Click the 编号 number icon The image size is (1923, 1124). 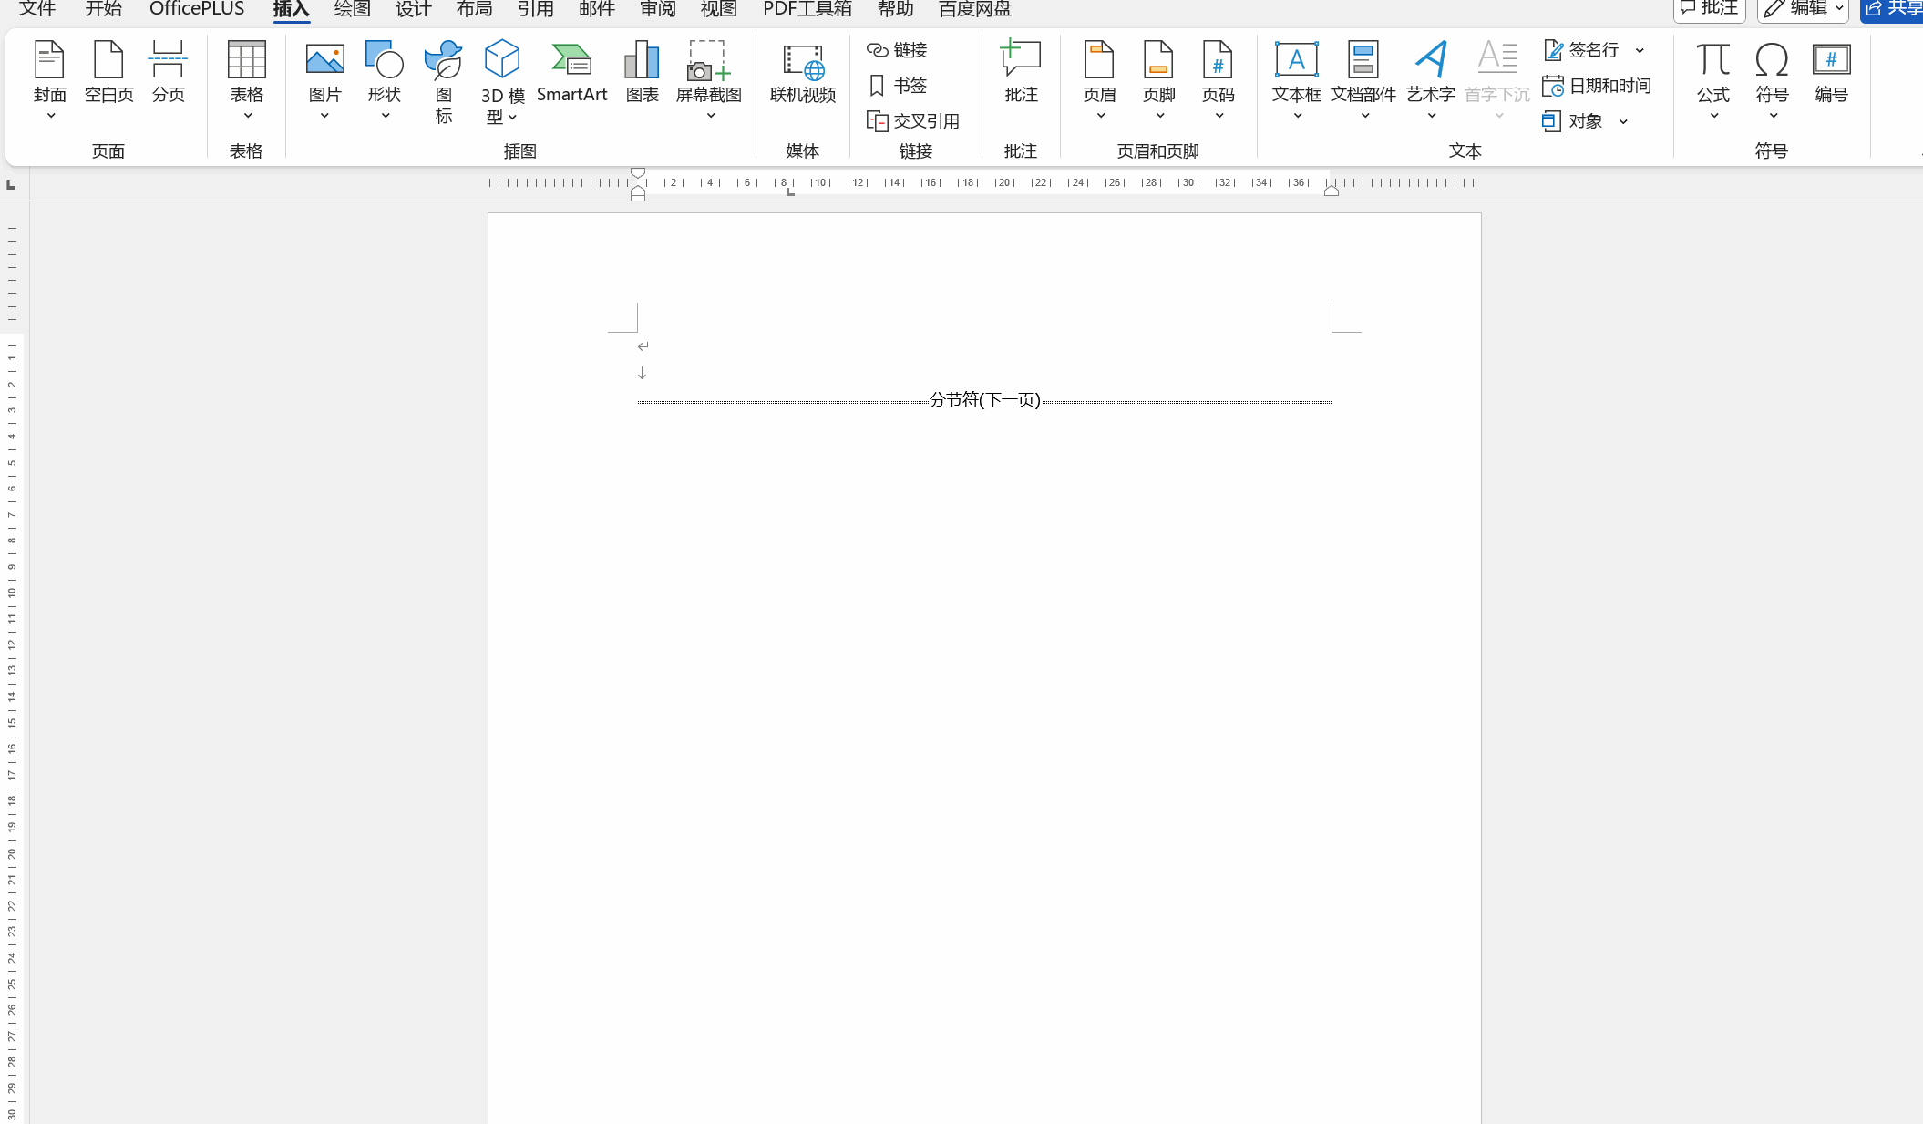[1831, 71]
